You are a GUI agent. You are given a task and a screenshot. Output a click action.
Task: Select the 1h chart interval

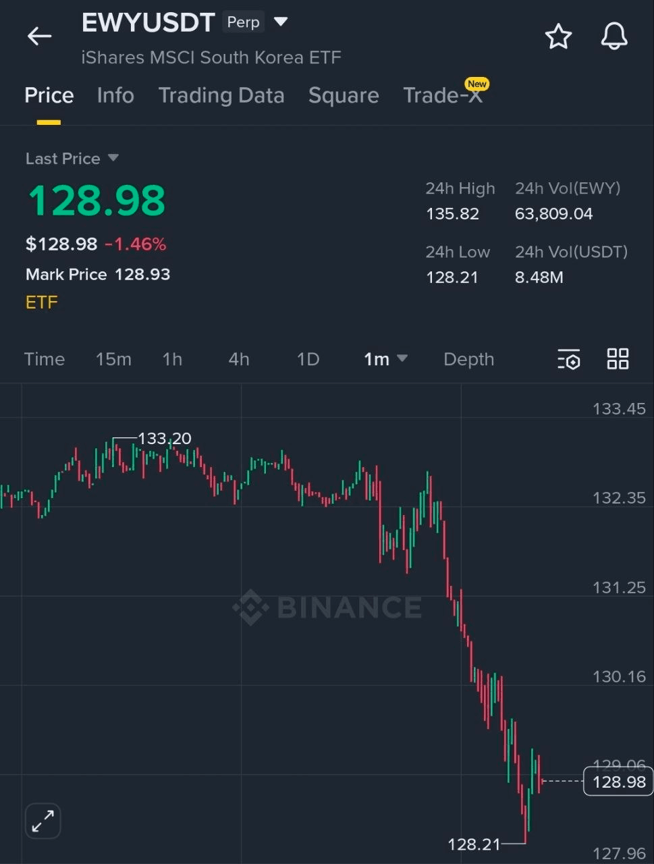(x=172, y=359)
